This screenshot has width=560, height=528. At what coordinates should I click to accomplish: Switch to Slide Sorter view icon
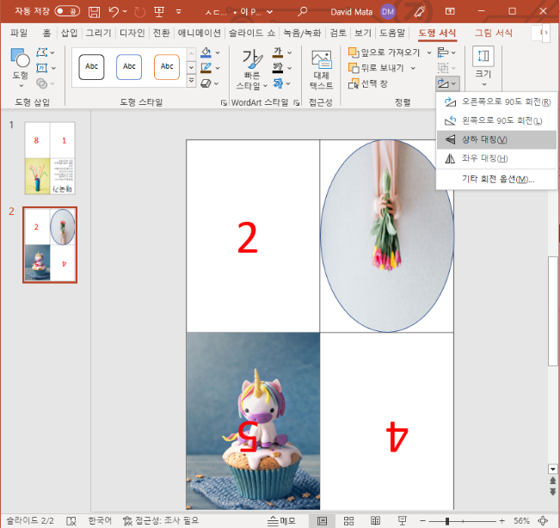(x=348, y=521)
